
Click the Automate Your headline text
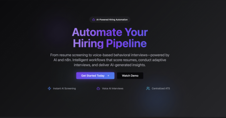click(x=110, y=32)
